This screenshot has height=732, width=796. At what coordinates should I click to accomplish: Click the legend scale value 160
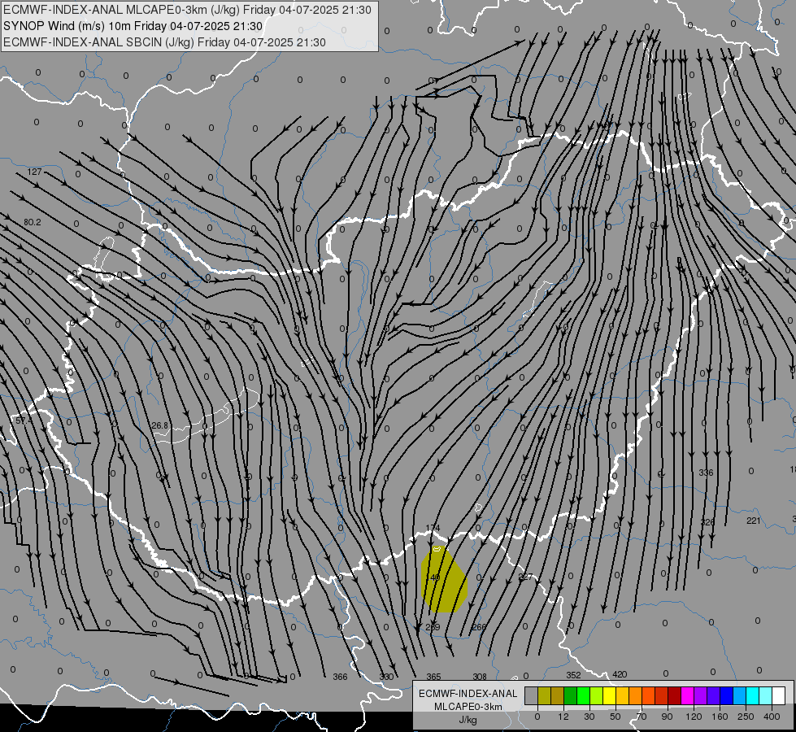(x=720, y=717)
